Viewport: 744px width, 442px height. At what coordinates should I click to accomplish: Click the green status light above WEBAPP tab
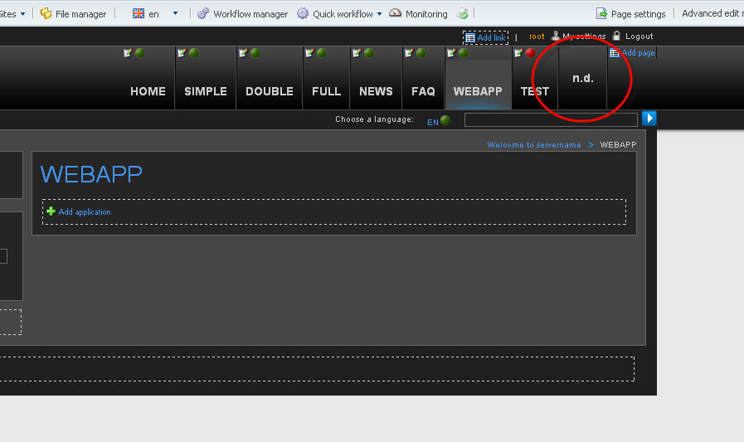coord(464,52)
